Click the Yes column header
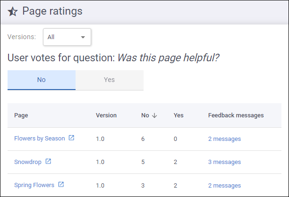 coord(178,115)
